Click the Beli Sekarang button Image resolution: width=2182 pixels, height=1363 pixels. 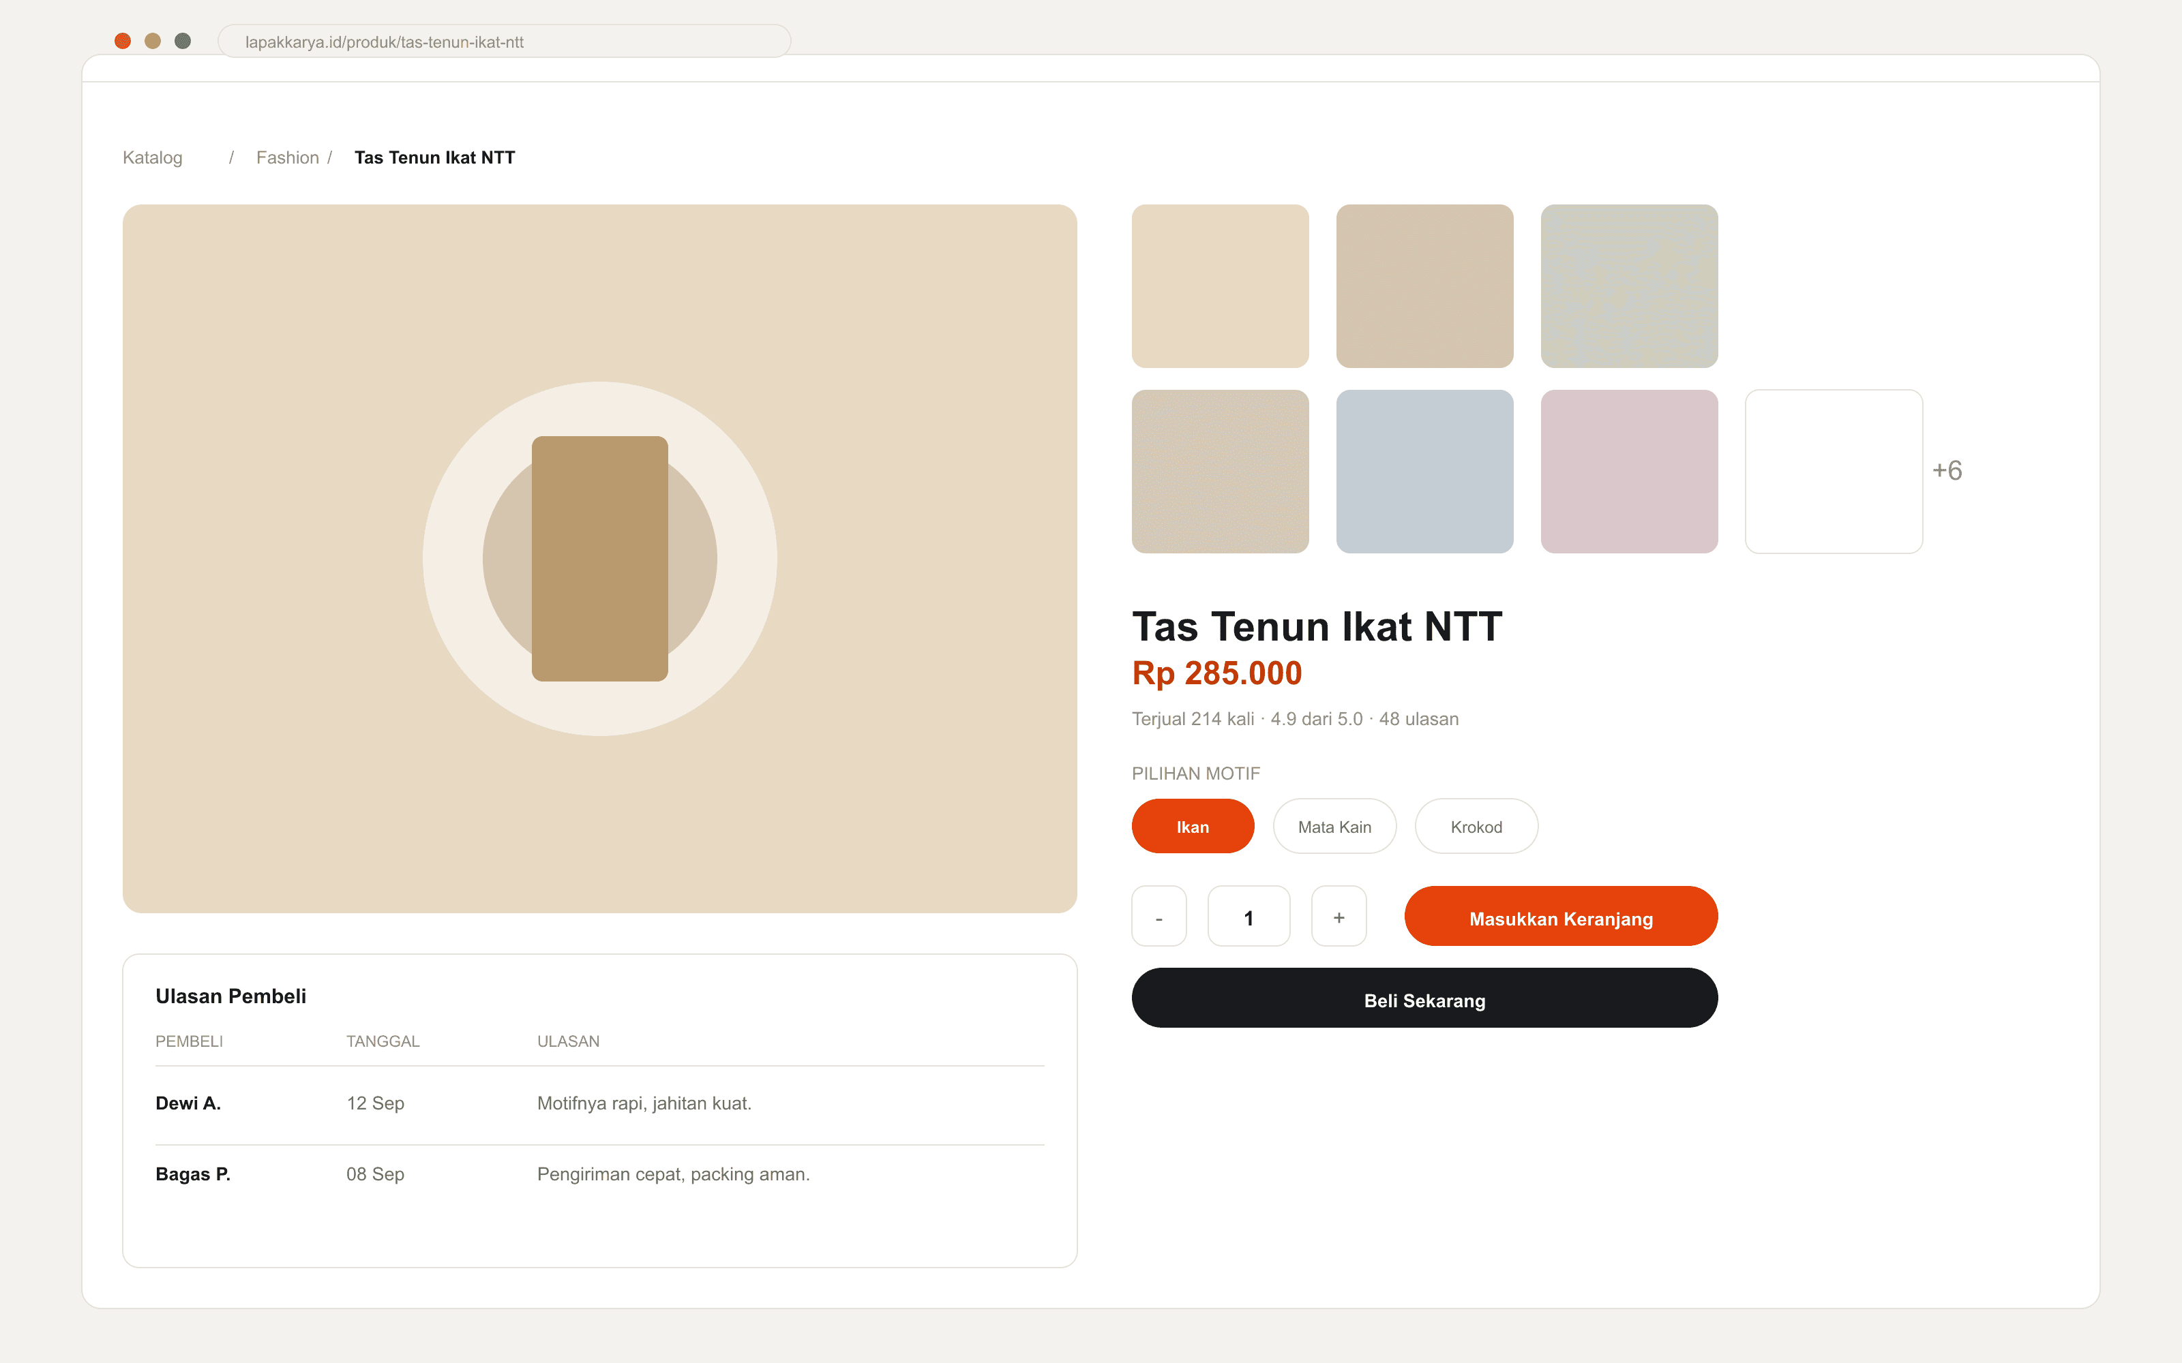(1424, 998)
